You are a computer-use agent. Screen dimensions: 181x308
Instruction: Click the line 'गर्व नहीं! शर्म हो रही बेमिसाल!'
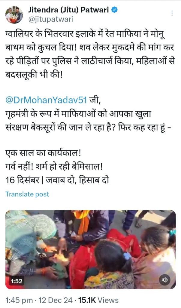pyautogui.click(x=54, y=167)
